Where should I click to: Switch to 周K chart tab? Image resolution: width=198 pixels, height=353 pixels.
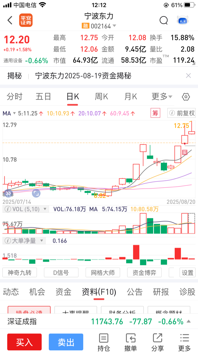(101, 97)
